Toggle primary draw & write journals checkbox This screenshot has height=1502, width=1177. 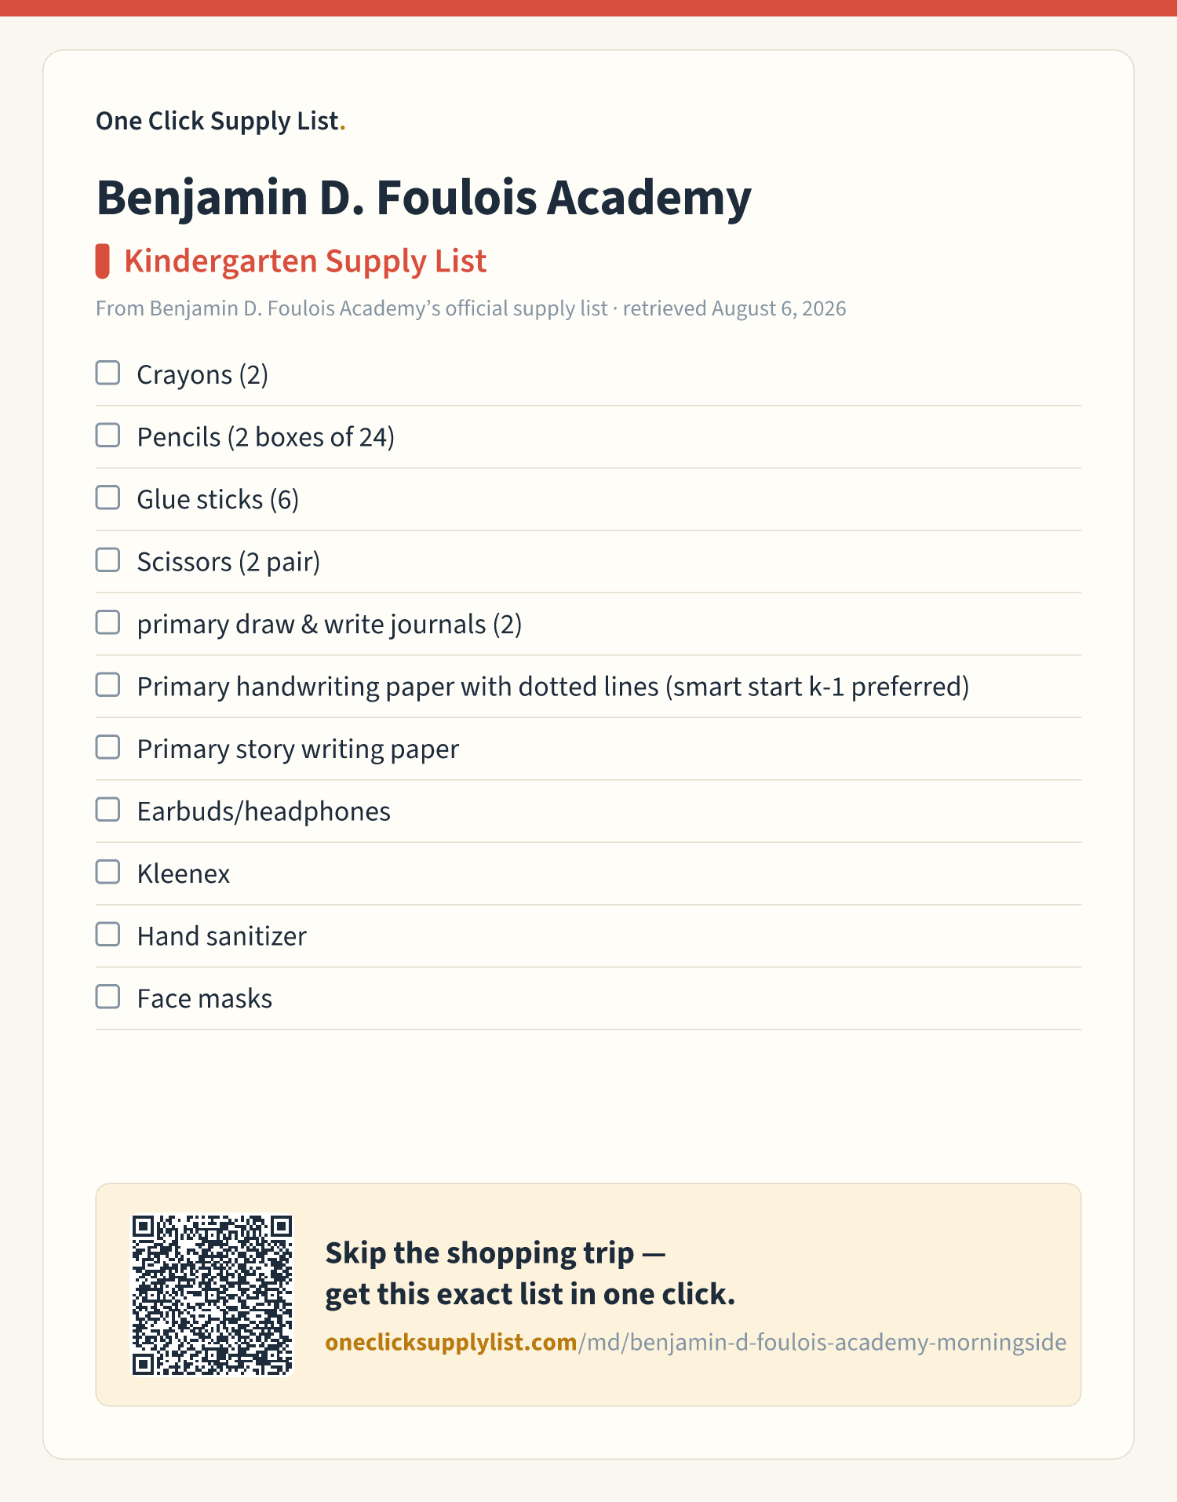(107, 622)
